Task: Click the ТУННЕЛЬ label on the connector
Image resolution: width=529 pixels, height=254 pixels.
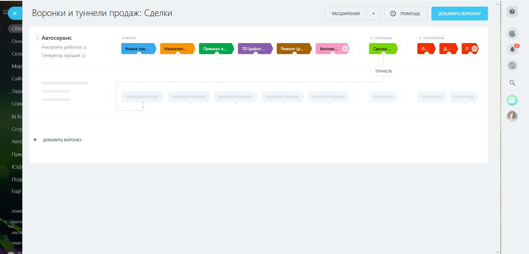Action: 383,71
